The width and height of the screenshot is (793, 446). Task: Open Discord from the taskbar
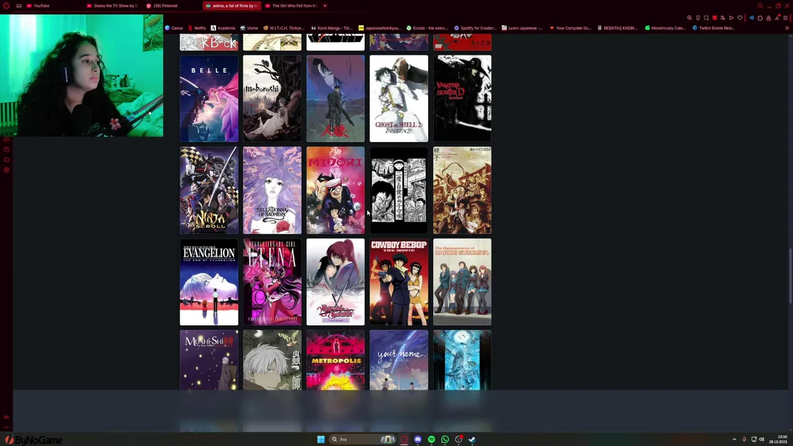coord(418,439)
